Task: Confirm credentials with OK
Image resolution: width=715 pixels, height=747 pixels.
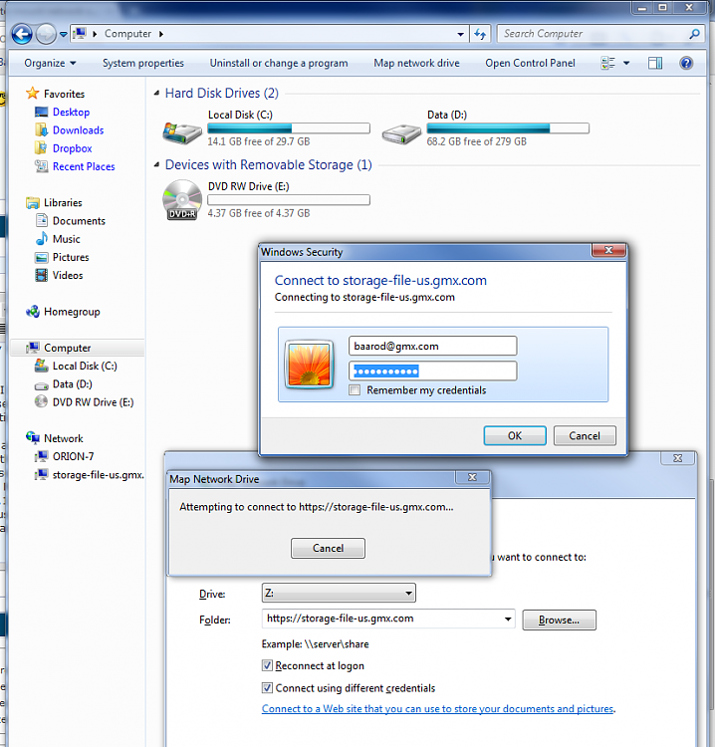Action: [515, 435]
